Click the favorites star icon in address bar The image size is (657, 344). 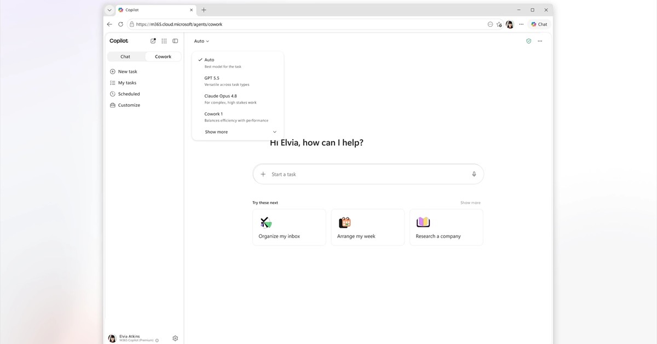click(499, 24)
